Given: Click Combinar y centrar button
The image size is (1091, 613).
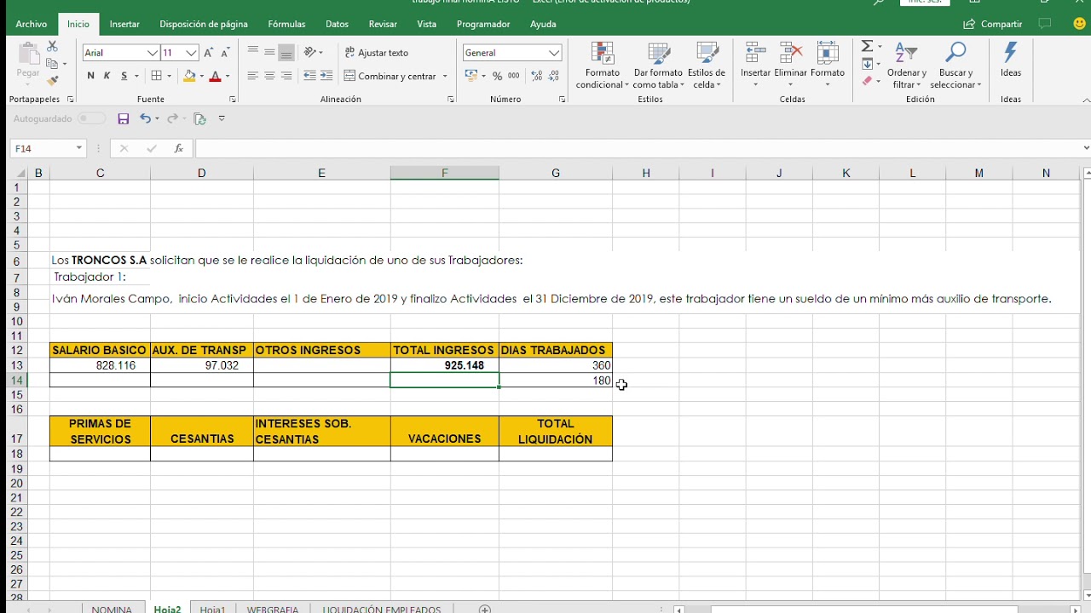Looking at the screenshot, I should pos(390,76).
